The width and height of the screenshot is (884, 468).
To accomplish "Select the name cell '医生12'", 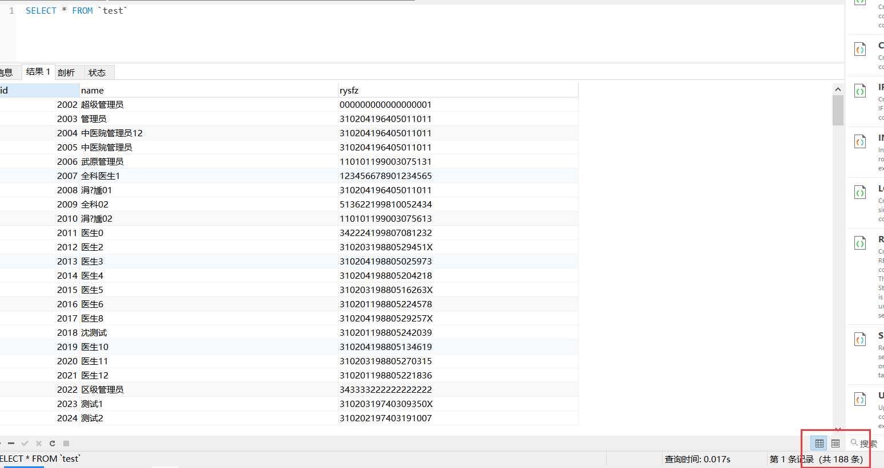I will [209, 375].
